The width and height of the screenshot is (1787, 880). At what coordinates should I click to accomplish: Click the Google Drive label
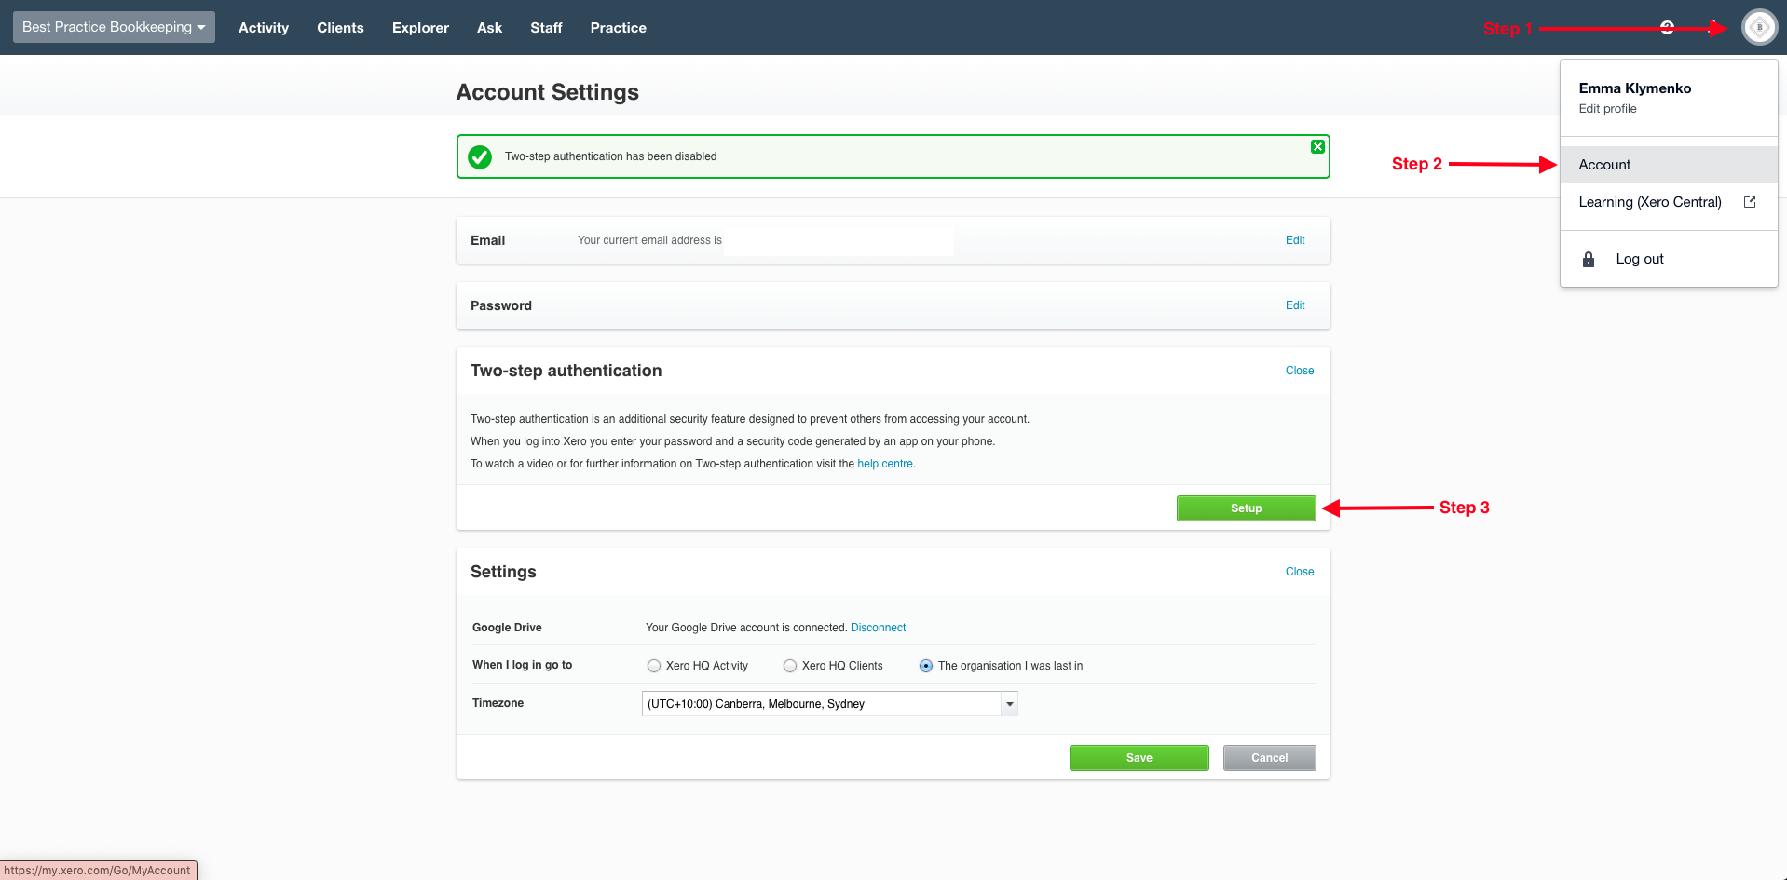tap(507, 628)
